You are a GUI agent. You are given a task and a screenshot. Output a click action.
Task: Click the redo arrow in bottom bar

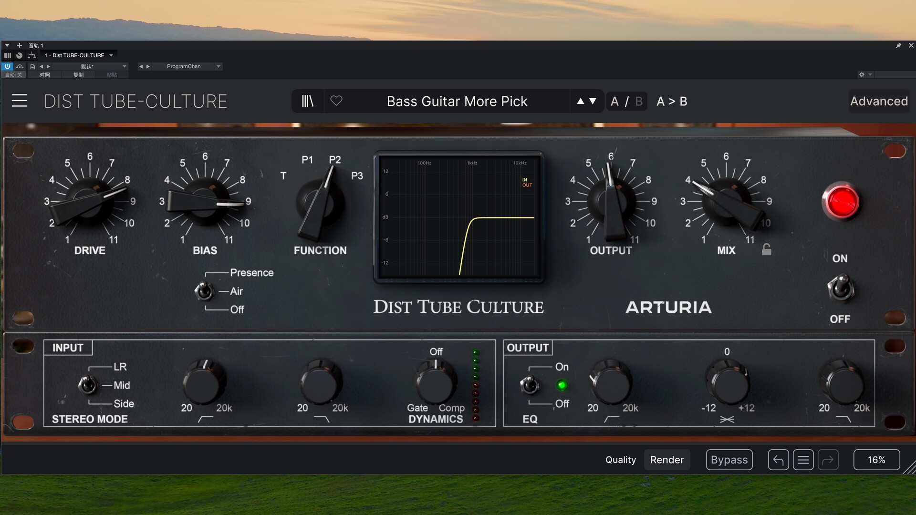pos(828,460)
